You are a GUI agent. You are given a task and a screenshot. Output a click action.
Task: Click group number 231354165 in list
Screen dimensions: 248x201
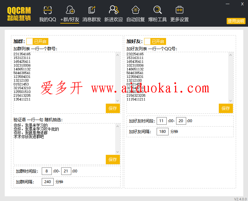click(22, 54)
